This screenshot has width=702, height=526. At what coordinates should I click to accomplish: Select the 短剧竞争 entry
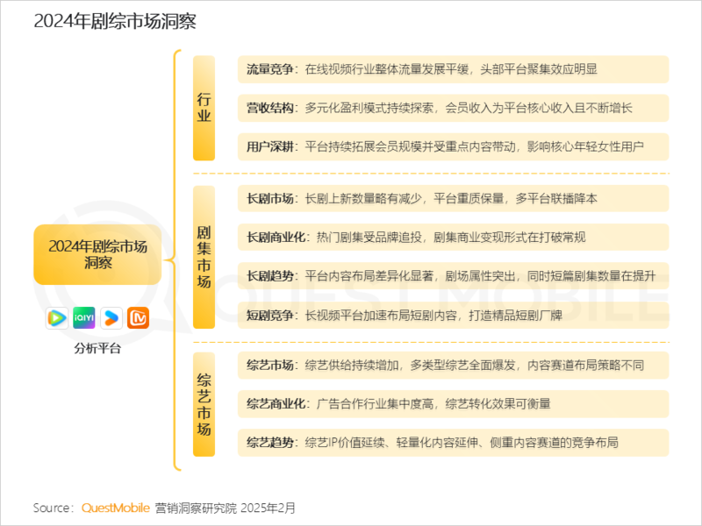pos(453,315)
